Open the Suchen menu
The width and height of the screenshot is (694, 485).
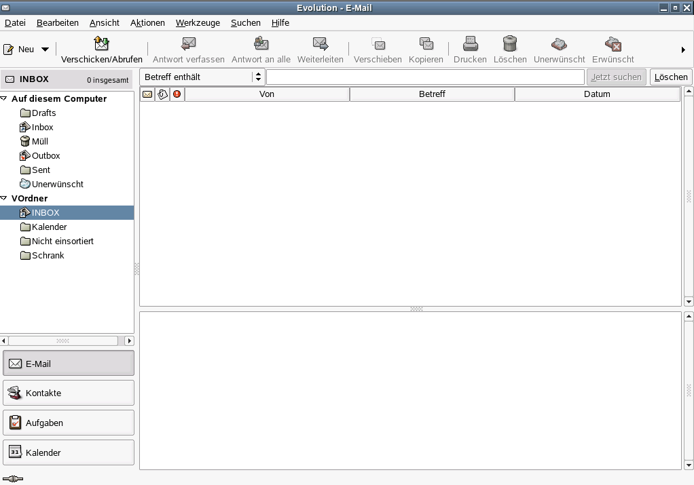click(x=245, y=22)
